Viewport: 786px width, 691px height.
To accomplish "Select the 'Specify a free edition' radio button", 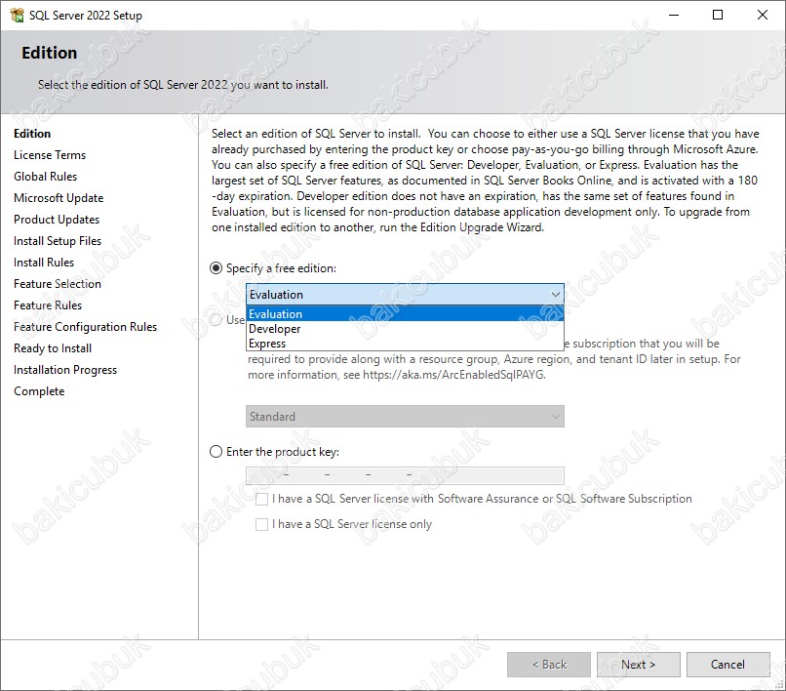I will click(216, 268).
